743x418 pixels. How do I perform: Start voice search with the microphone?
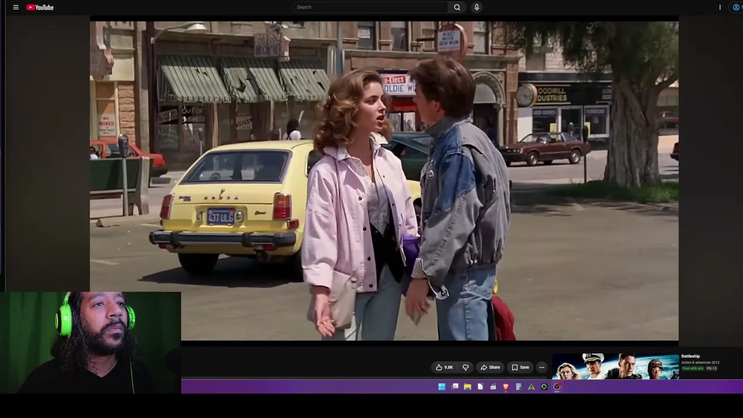[477, 7]
